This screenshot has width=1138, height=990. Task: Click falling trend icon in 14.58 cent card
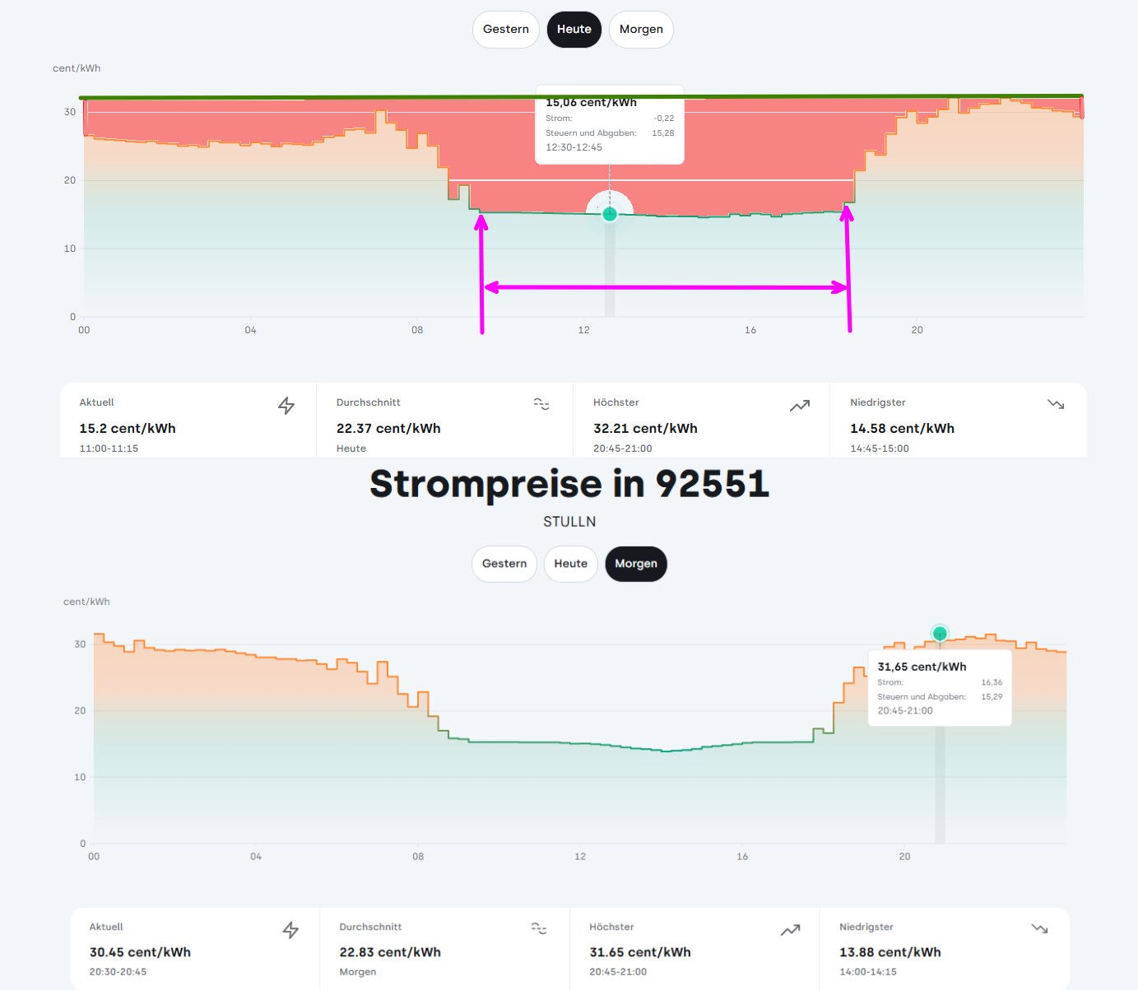click(1056, 404)
